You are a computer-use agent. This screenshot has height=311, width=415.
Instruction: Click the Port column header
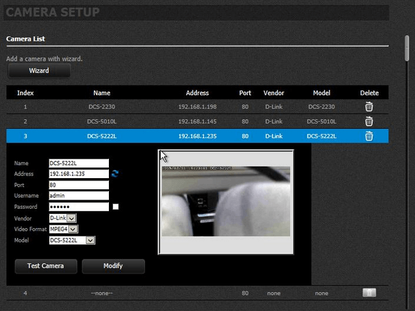point(245,93)
